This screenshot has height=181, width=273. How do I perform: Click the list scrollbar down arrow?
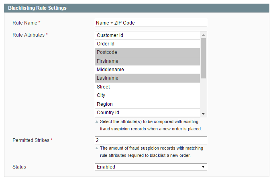pyautogui.click(x=203, y=114)
